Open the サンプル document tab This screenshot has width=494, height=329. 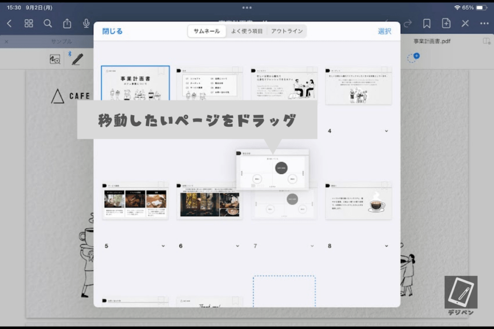point(62,41)
